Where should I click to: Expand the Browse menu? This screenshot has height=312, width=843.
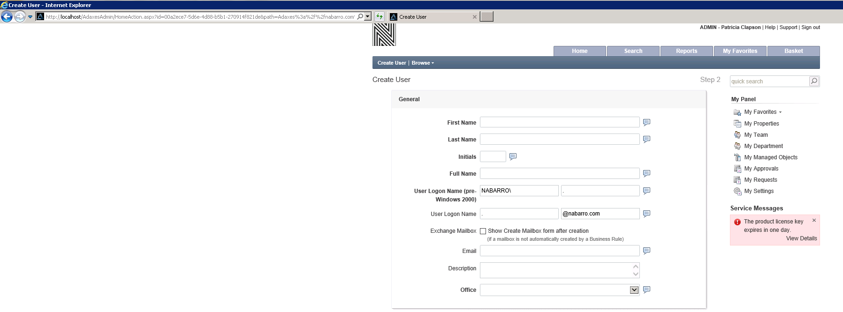(x=423, y=63)
